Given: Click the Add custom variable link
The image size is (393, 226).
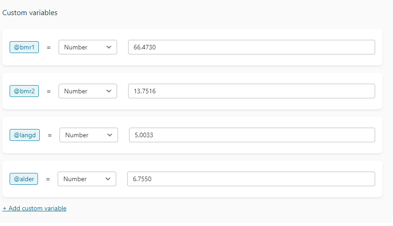Looking at the screenshot, I should (35, 208).
